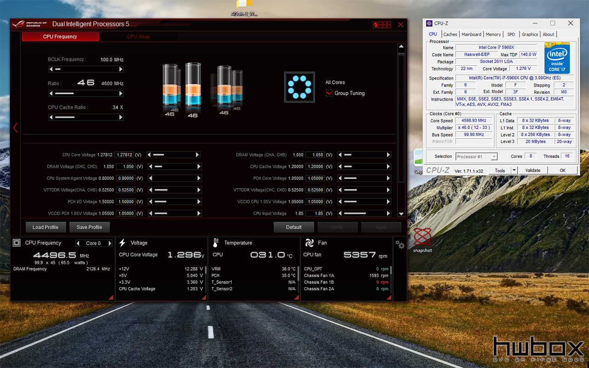589x368 pixels.
Task: Select next core in Core 0 selector
Action: [110, 243]
